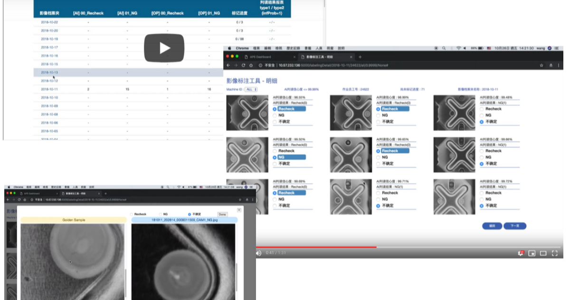
Task: Choose NG in the Golden Sample dialog
Action: [160, 215]
